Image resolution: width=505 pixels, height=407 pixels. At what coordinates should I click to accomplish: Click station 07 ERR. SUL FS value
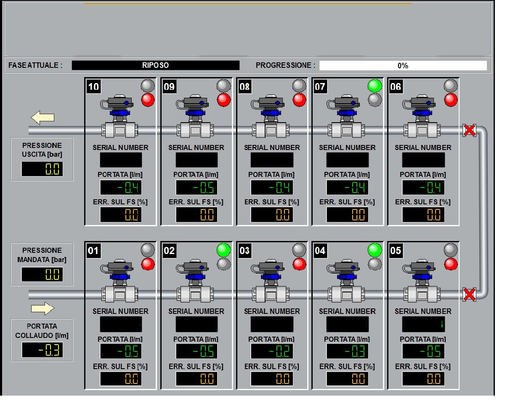(x=348, y=215)
